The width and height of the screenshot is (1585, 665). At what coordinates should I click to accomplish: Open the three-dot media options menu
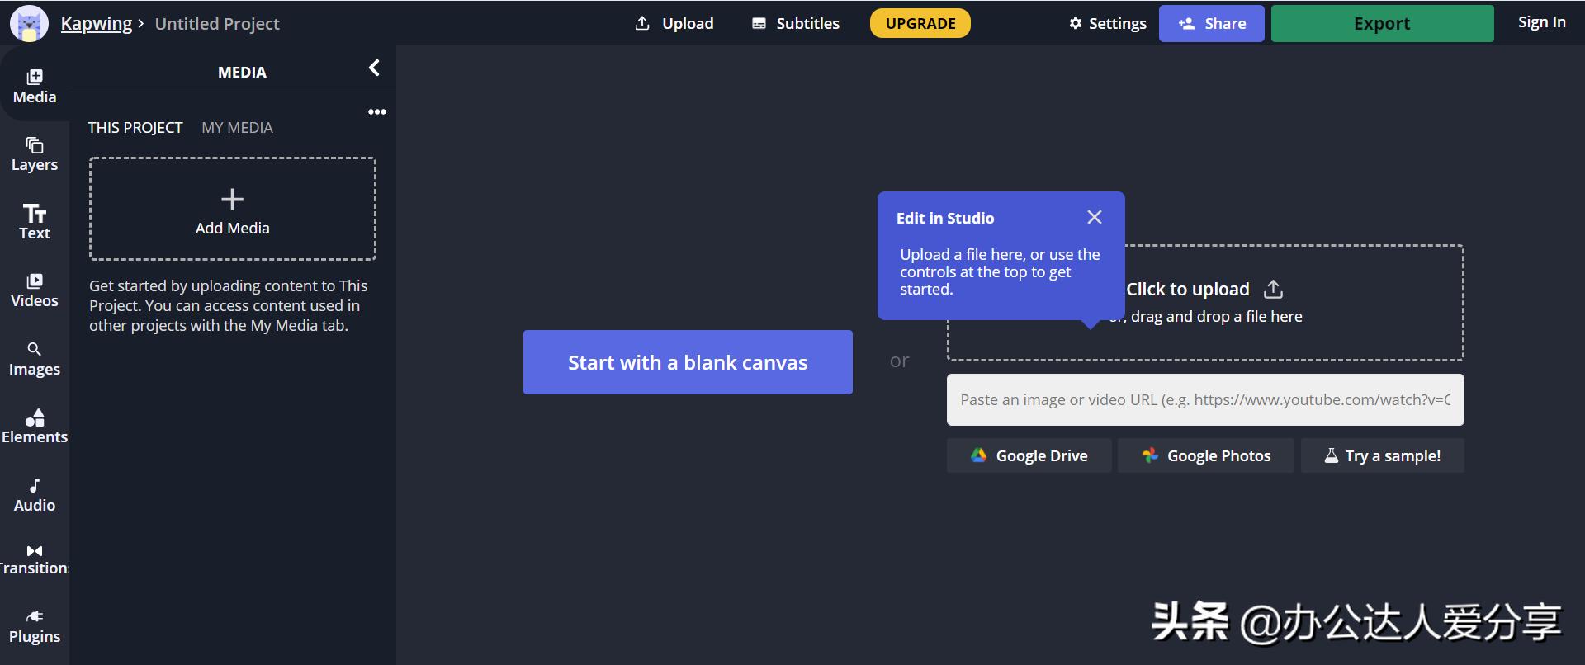pos(376,112)
